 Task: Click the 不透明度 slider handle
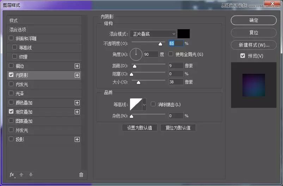(160, 44)
